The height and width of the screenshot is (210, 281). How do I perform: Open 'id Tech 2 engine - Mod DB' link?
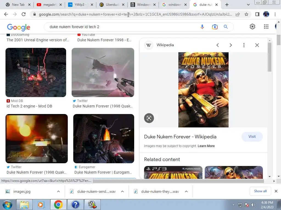(29, 106)
